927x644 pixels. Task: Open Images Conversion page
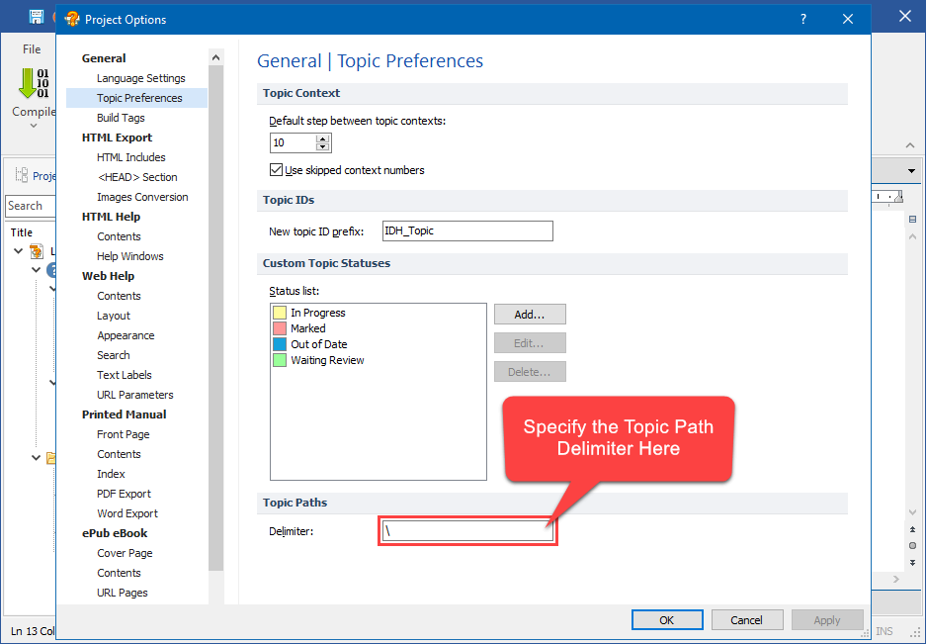[142, 197]
